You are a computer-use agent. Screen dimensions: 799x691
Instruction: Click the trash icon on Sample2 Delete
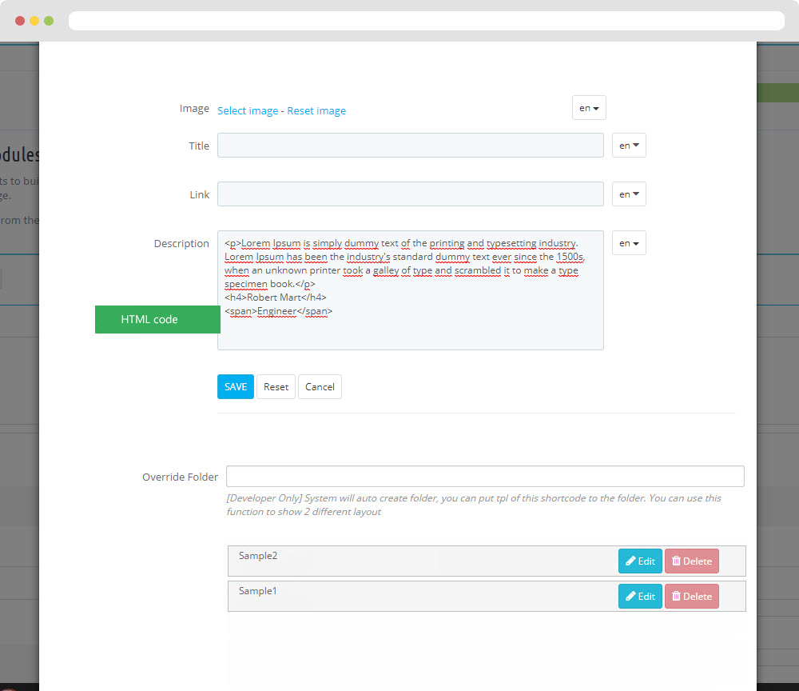pyautogui.click(x=676, y=561)
